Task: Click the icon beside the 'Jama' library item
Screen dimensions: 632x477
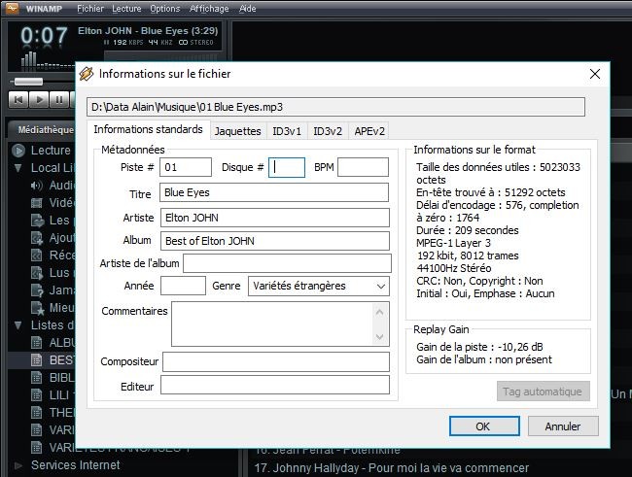Action: coord(37,290)
